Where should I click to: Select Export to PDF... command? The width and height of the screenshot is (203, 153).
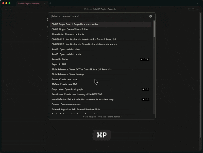click(x=100, y=64)
